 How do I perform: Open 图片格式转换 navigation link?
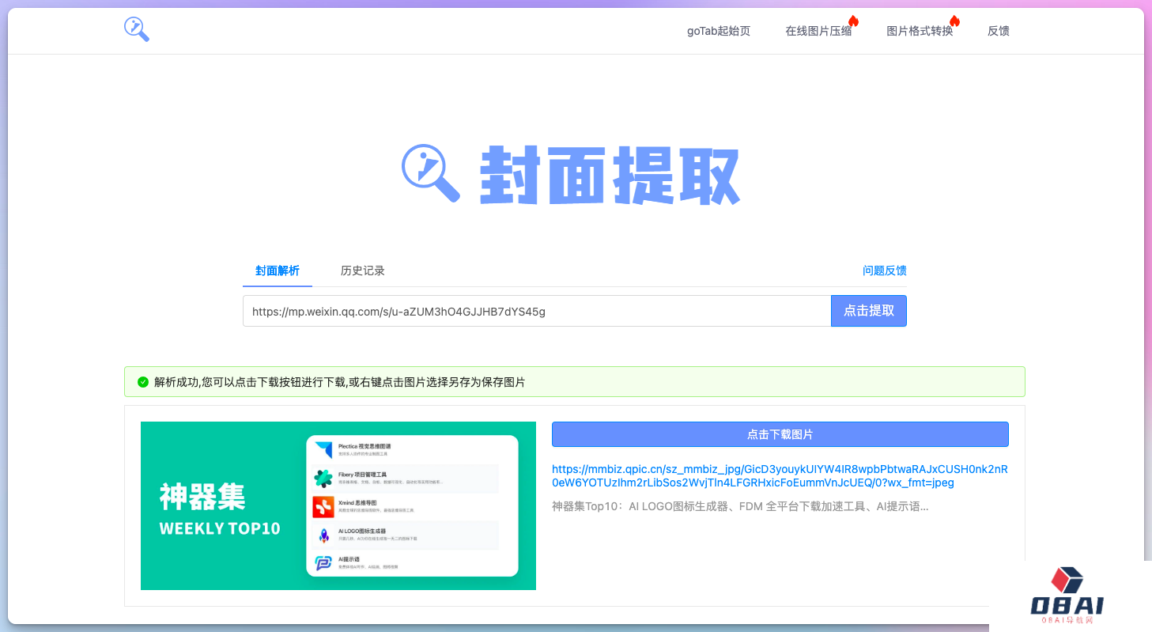coord(920,31)
